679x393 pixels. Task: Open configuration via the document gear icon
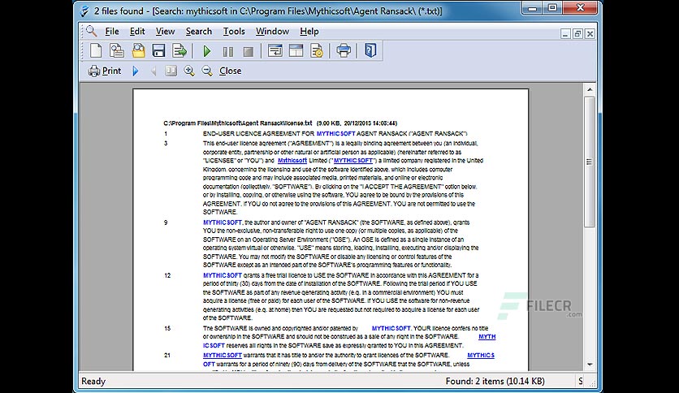(x=317, y=50)
